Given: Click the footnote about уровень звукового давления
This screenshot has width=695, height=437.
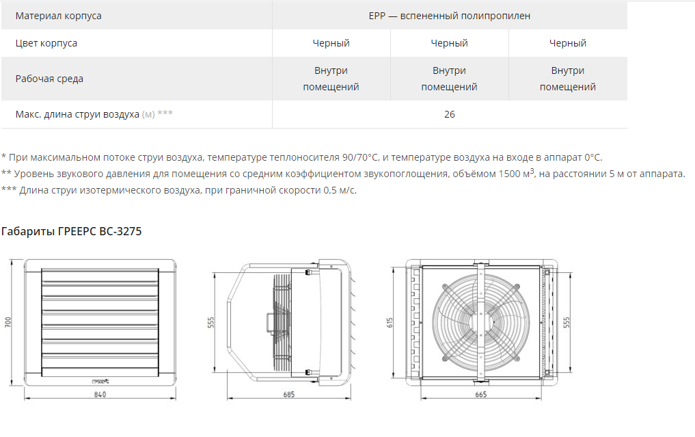Looking at the screenshot, I should [x=342, y=174].
